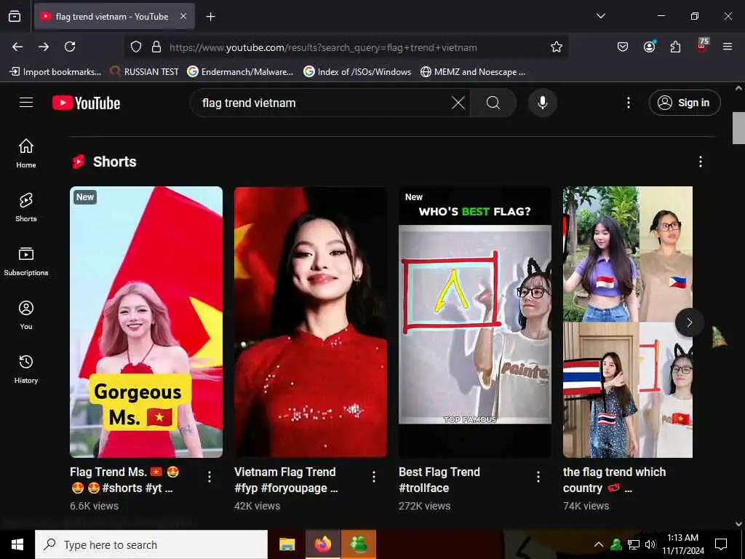Expand the list all tabs dropdown

pyautogui.click(x=600, y=16)
